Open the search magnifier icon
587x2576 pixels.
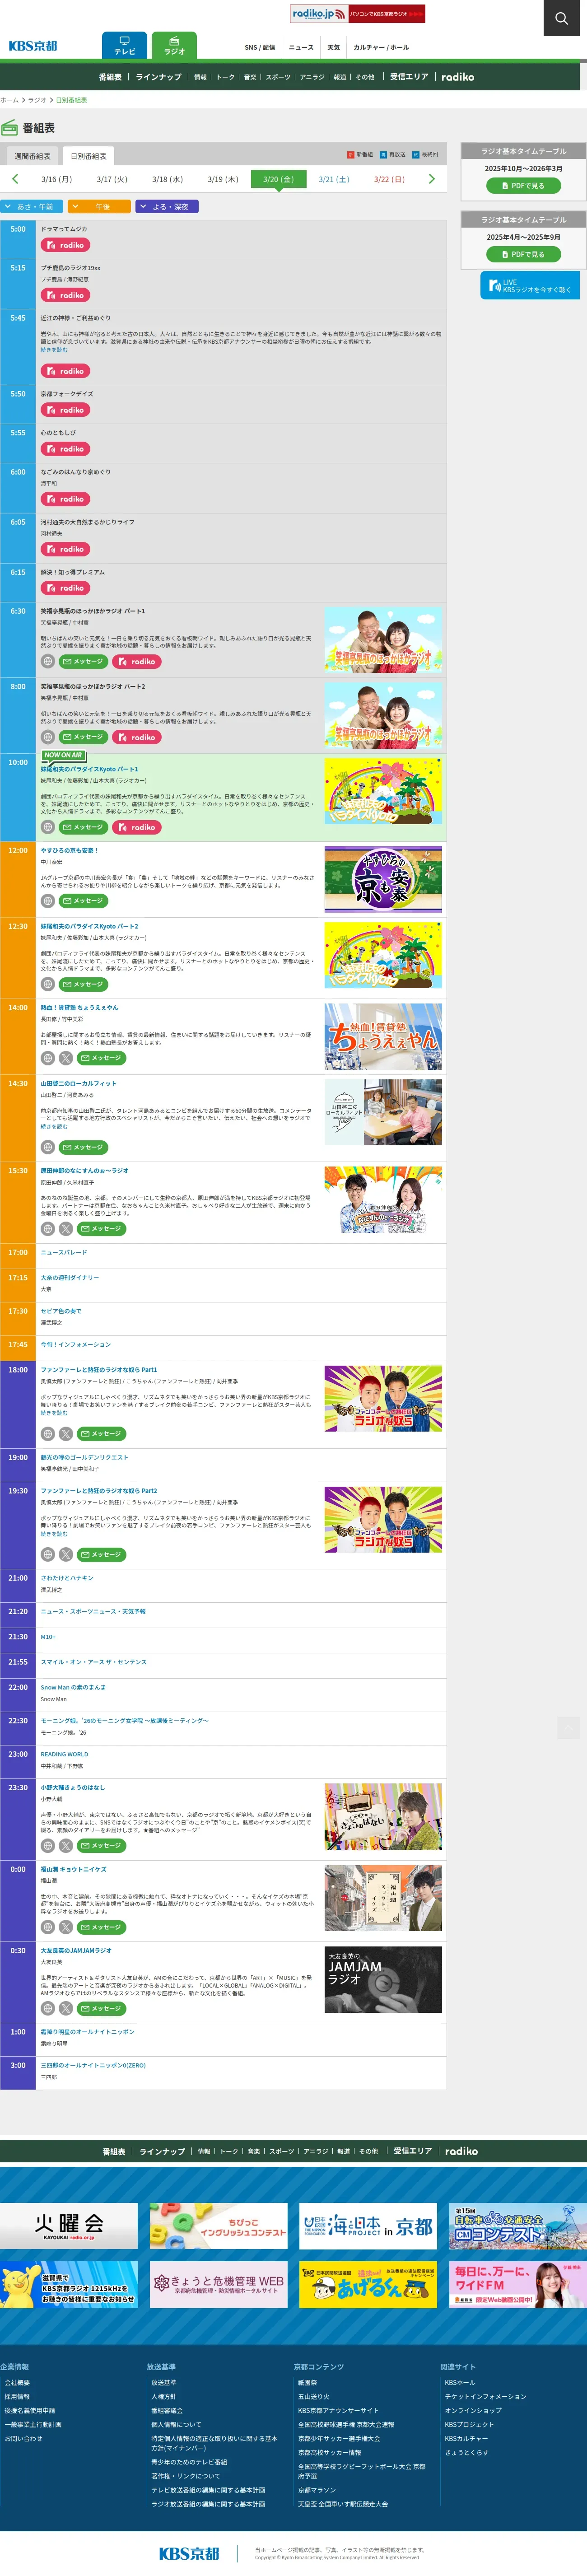tap(561, 18)
